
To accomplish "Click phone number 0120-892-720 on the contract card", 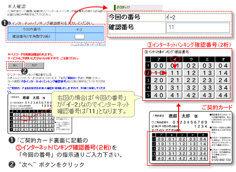I will 221,160.
